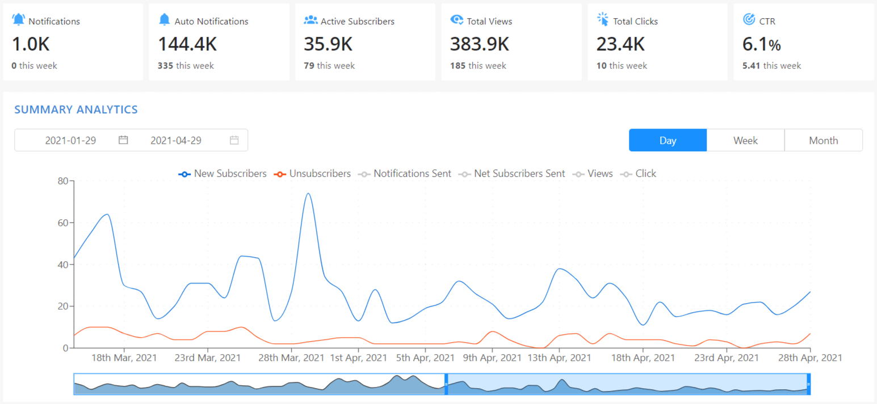Screen dimensions: 877x404
Task: Open calendar icon for end date
Action: pyautogui.click(x=234, y=140)
